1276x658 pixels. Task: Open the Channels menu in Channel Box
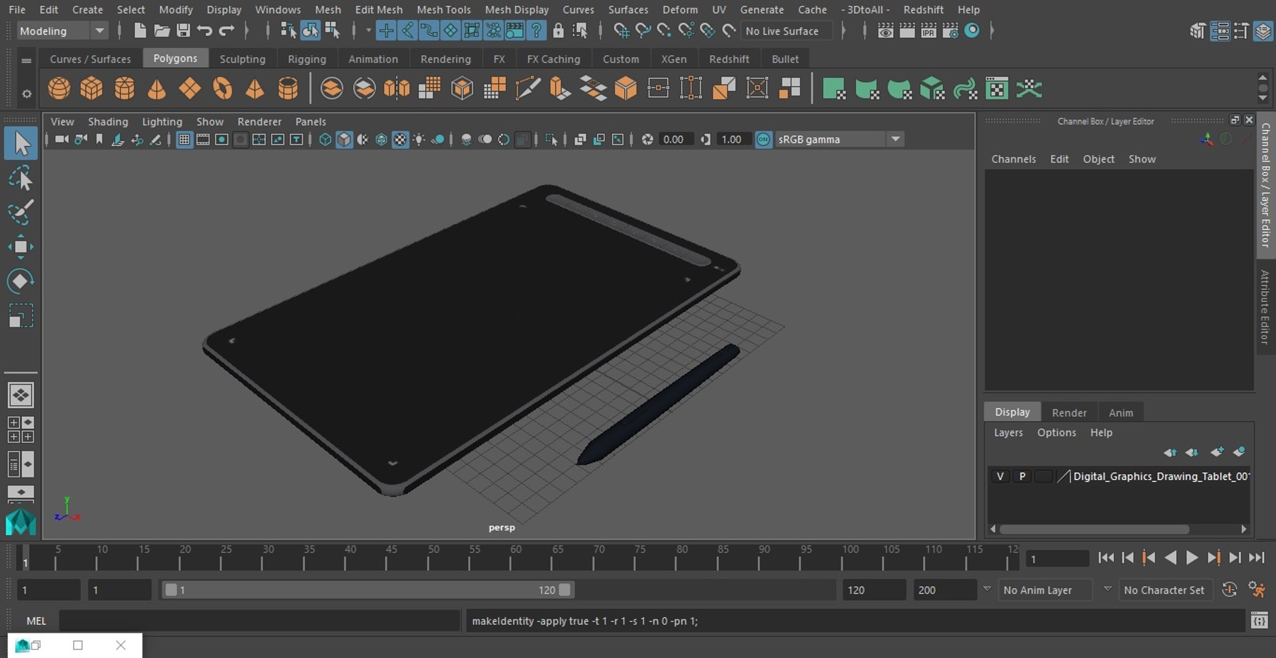pyautogui.click(x=1013, y=159)
